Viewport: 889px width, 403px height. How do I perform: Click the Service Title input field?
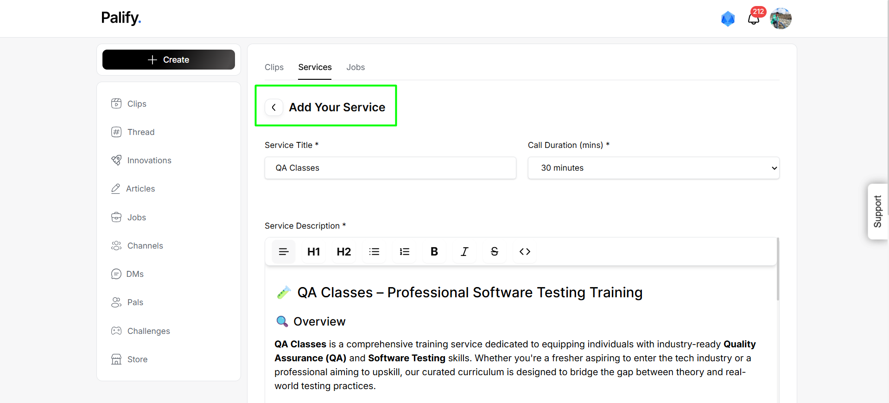tap(390, 168)
